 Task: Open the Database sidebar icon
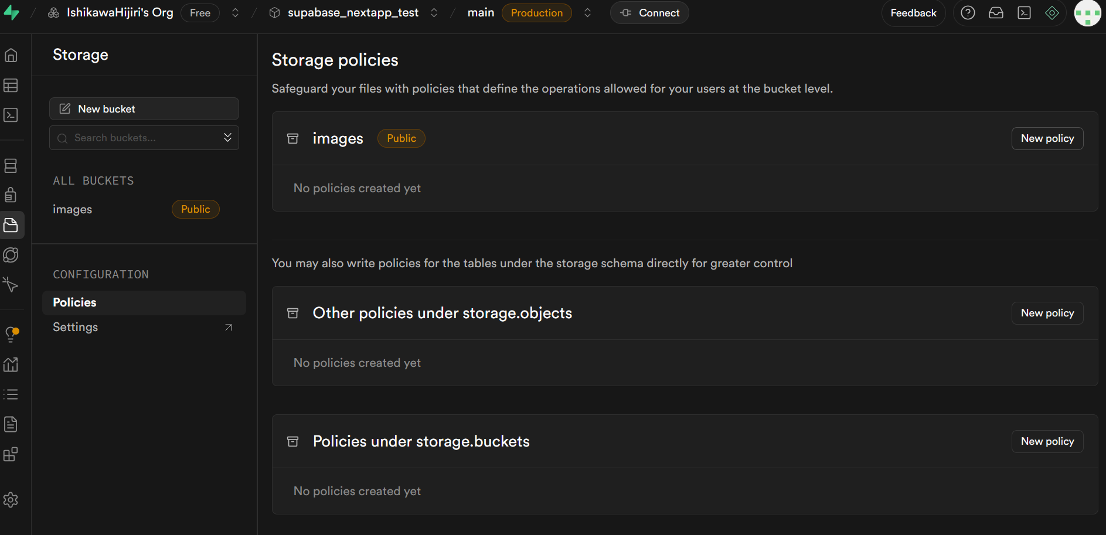(11, 166)
